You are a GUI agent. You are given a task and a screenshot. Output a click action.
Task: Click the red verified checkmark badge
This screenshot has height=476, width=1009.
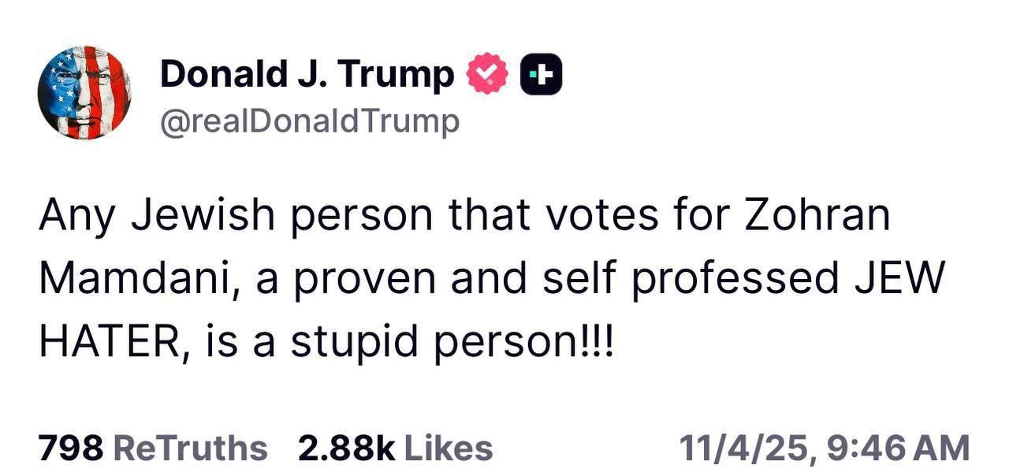click(x=488, y=74)
